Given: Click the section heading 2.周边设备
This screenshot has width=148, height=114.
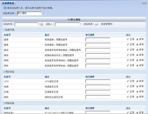Looking at the screenshot, I should point(9,72).
